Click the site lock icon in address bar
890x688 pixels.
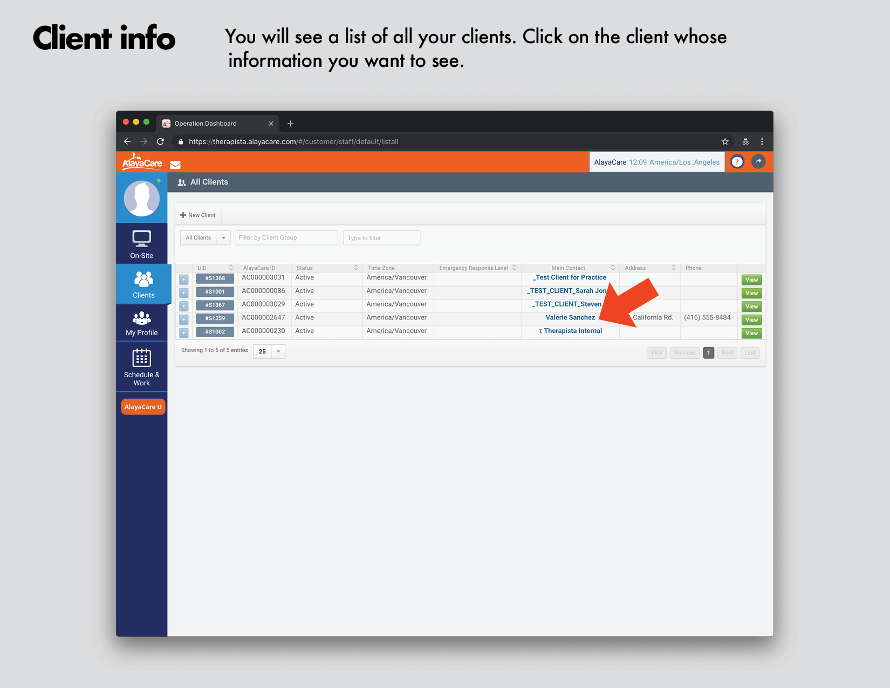181,142
